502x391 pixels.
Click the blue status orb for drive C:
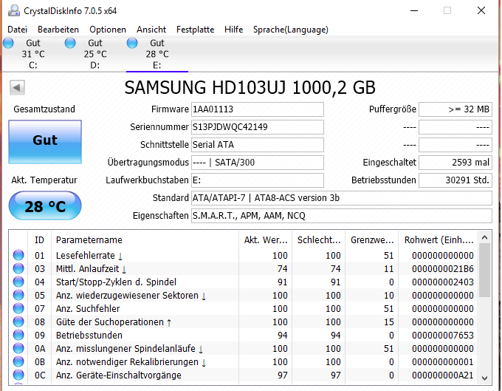click(8, 43)
